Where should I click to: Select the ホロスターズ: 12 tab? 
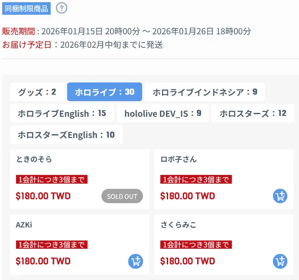tap(253, 113)
